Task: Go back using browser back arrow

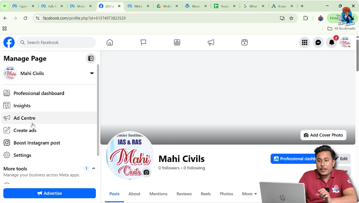Action: pos(5,18)
